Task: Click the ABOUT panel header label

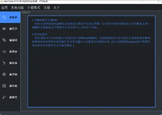Action: [x=26, y=12]
